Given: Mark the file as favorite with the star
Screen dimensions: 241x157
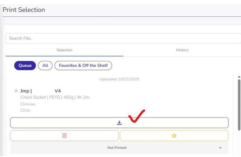Looking at the screenshot, I should tap(174, 135).
